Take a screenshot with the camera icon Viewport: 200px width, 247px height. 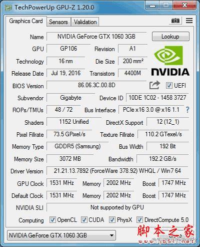(x=175, y=21)
